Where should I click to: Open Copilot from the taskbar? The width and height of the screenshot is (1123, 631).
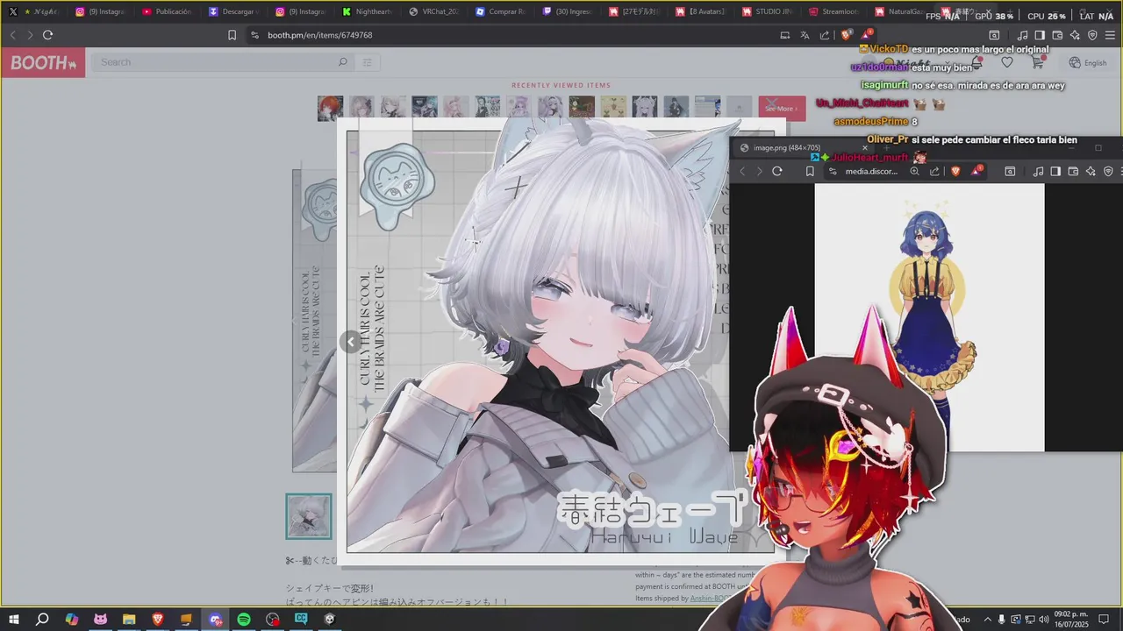(72, 620)
